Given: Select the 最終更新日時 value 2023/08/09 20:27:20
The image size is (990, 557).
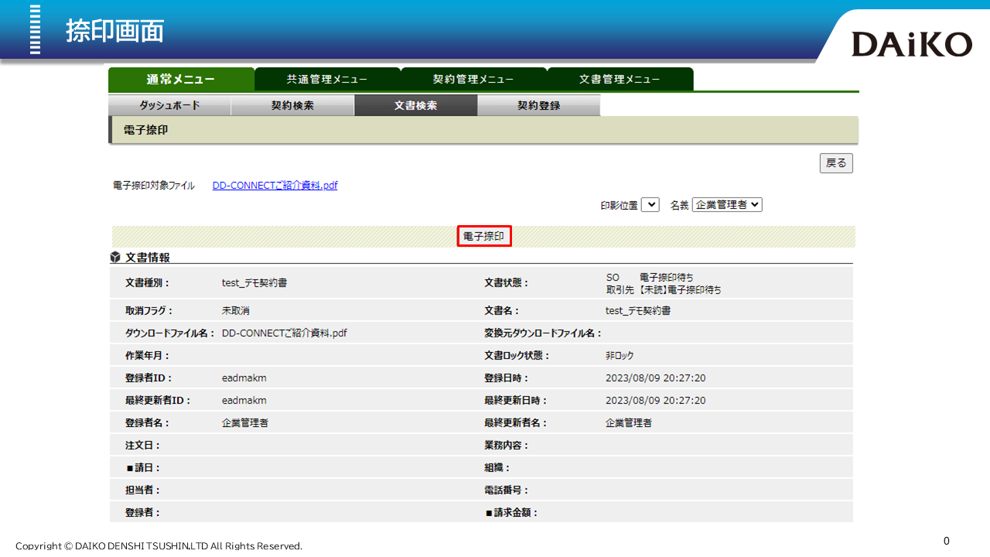Looking at the screenshot, I should click(x=656, y=401).
